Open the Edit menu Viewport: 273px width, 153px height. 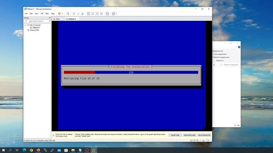pyautogui.click(x=31, y=14)
